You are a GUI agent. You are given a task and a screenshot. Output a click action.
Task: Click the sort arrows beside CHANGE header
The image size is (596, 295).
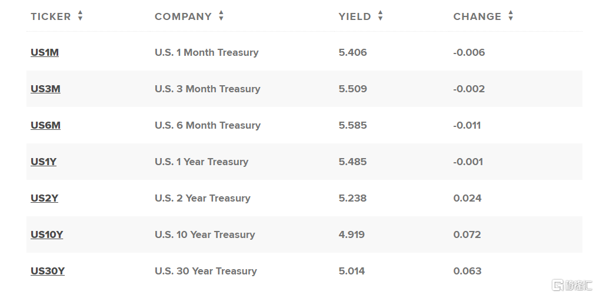(x=511, y=16)
